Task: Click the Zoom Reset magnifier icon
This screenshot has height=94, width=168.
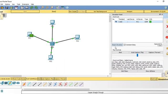Action: [x=47, y=8]
